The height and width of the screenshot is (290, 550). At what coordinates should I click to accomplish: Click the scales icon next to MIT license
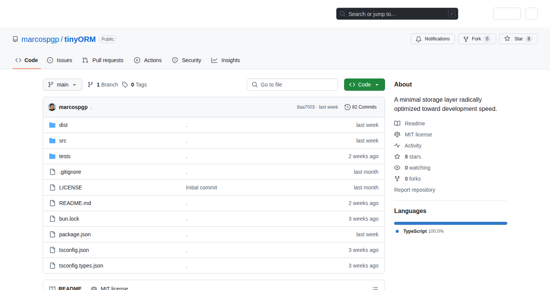(x=397, y=135)
